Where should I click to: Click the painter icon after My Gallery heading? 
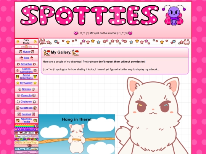[76, 52]
